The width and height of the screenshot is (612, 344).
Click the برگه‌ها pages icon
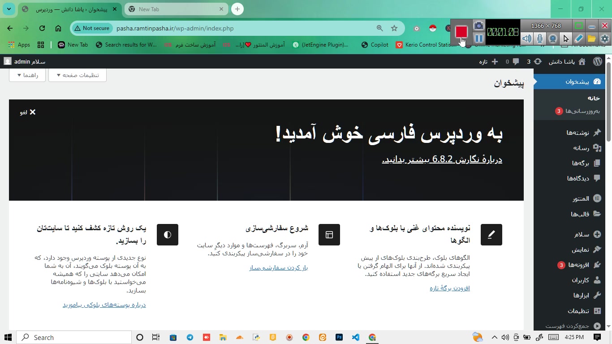(597, 163)
